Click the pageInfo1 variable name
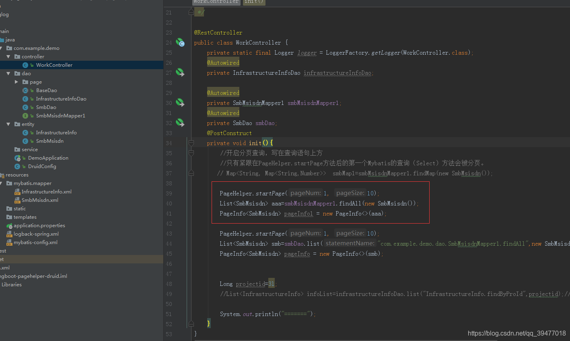570x341 pixels. coord(298,214)
